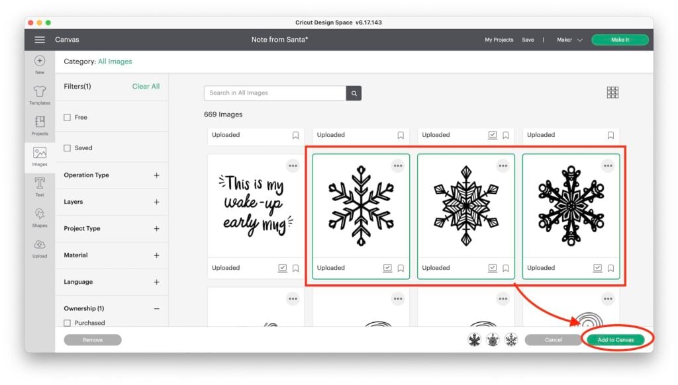Click the All Images category link

(x=115, y=62)
